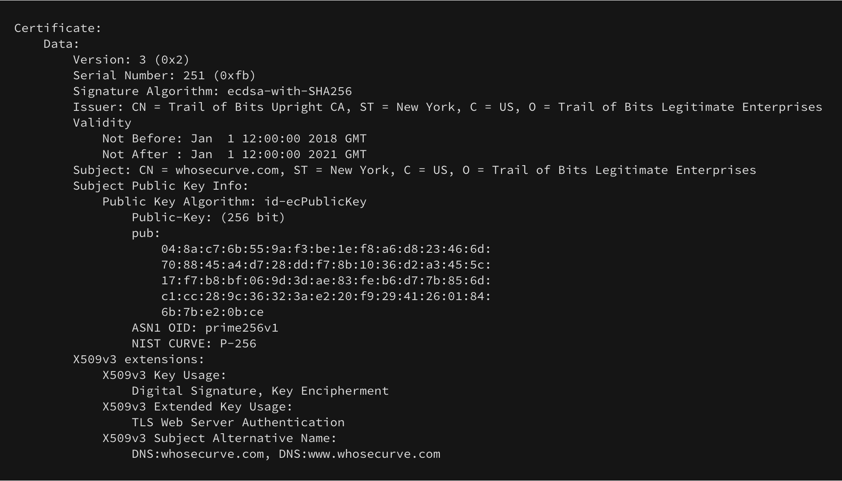Screen dimensions: 842x481
Task: Click the DNS:www.whosecurve.com entry
Action: (359, 454)
